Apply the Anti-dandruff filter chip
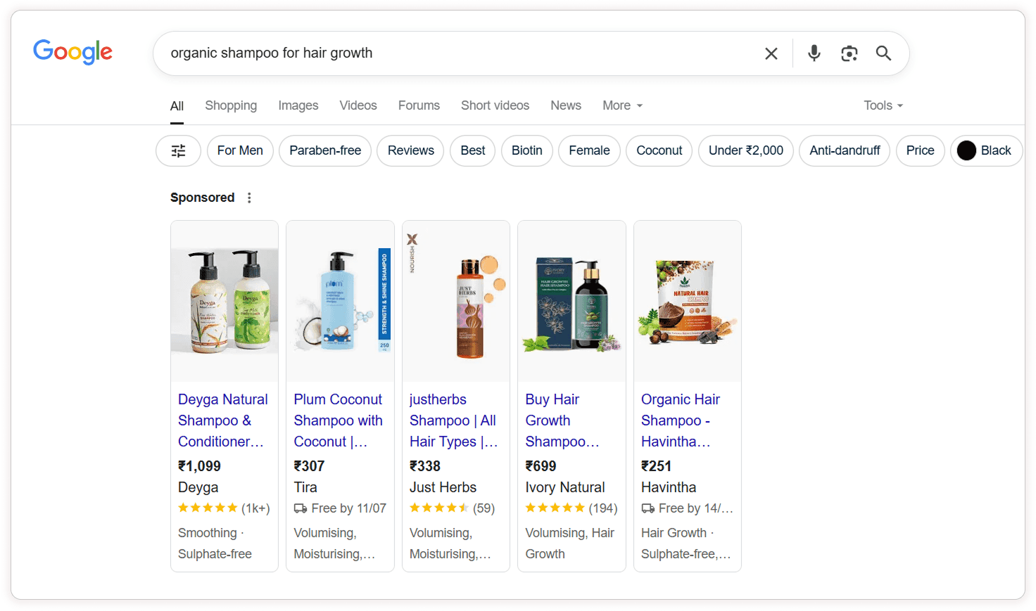1036x611 pixels. click(x=845, y=150)
